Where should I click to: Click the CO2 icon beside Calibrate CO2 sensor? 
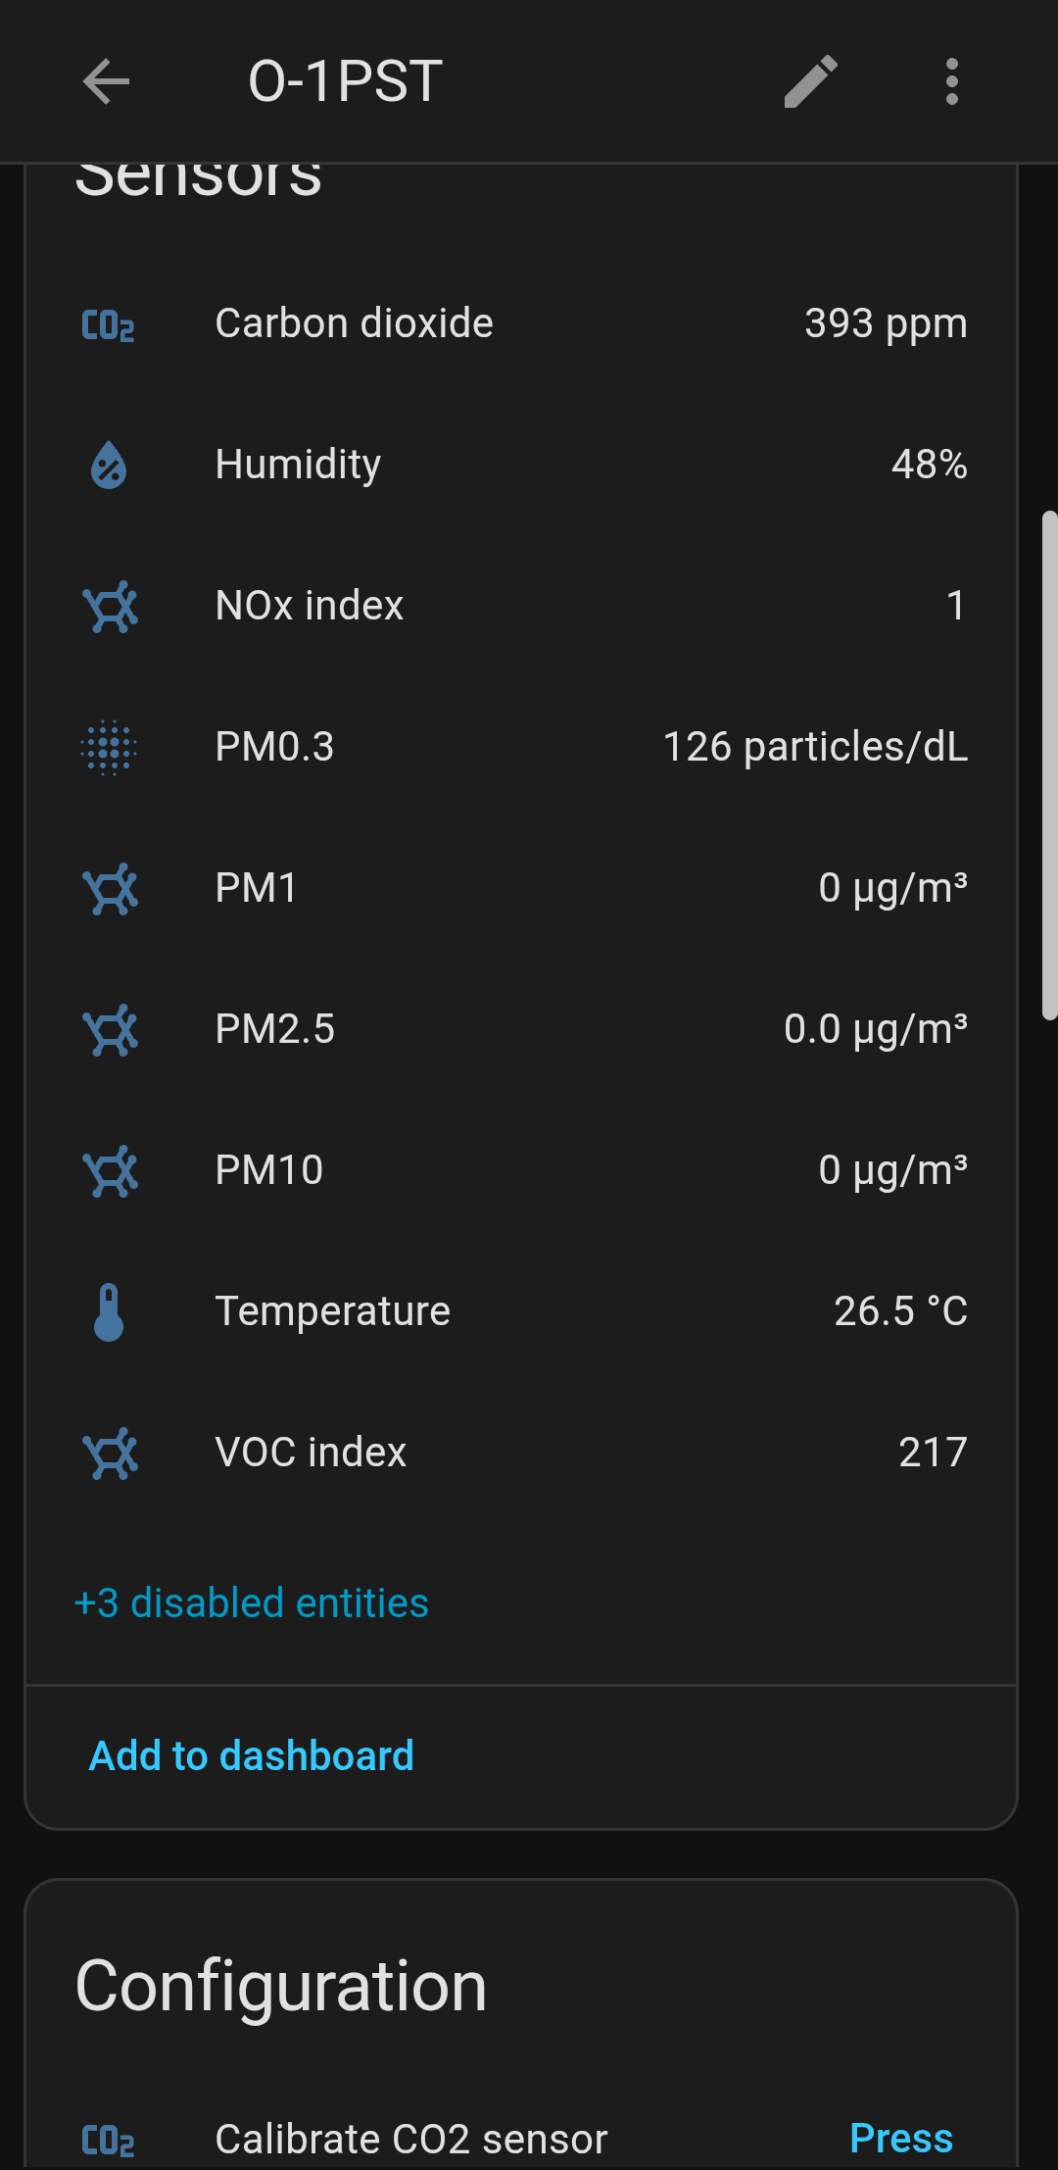109,2141
